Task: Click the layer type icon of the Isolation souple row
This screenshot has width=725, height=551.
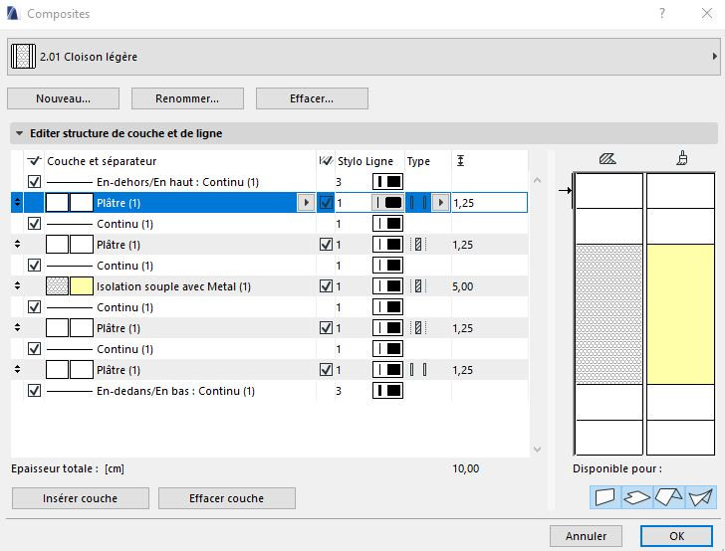Action: 418,286
